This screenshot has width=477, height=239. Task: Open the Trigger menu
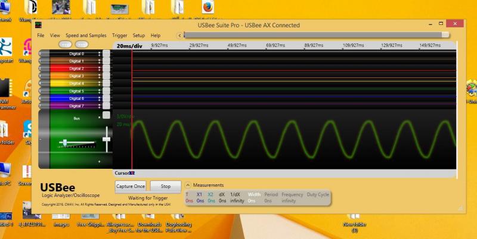click(x=120, y=36)
